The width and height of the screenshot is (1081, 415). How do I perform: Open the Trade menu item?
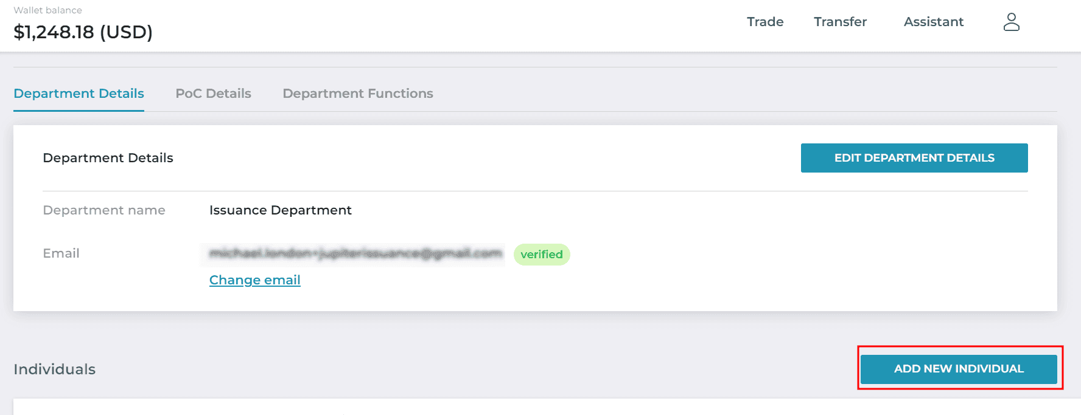point(765,22)
